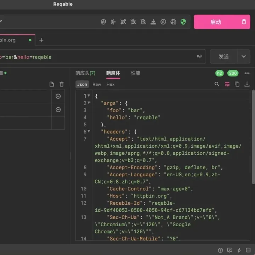Remove the second parameter row with minus icon
The width and height of the screenshot is (255, 255).
pyautogui.click(x=58, y=109)
